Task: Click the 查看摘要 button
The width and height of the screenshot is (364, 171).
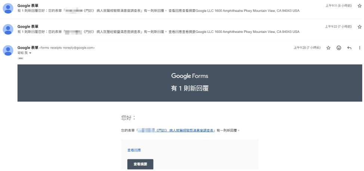Action: (x=140, y=164)
